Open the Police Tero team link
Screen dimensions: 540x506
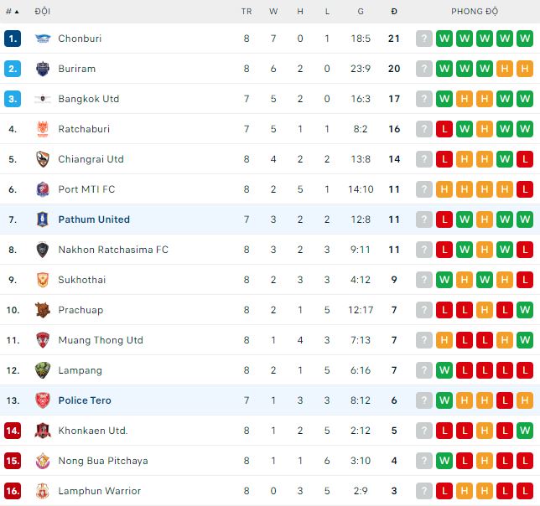pyautogui.click(x=84, y=400)
